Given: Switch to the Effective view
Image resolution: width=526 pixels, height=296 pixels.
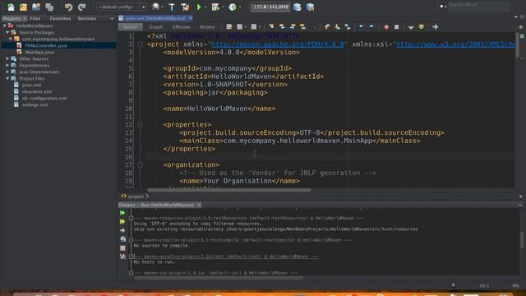Looking at the screenshot, I should coord(181,27).
